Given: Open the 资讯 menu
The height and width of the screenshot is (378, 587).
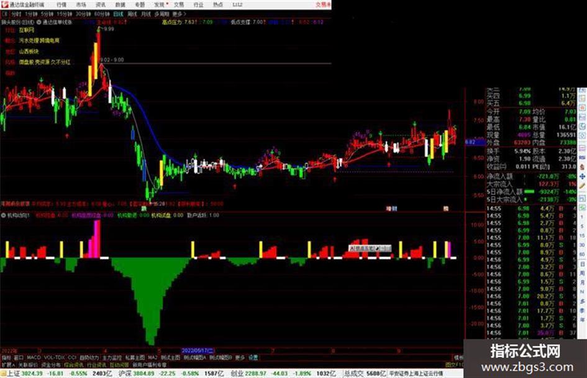Looking at the screenshot, I should (101, 5).
